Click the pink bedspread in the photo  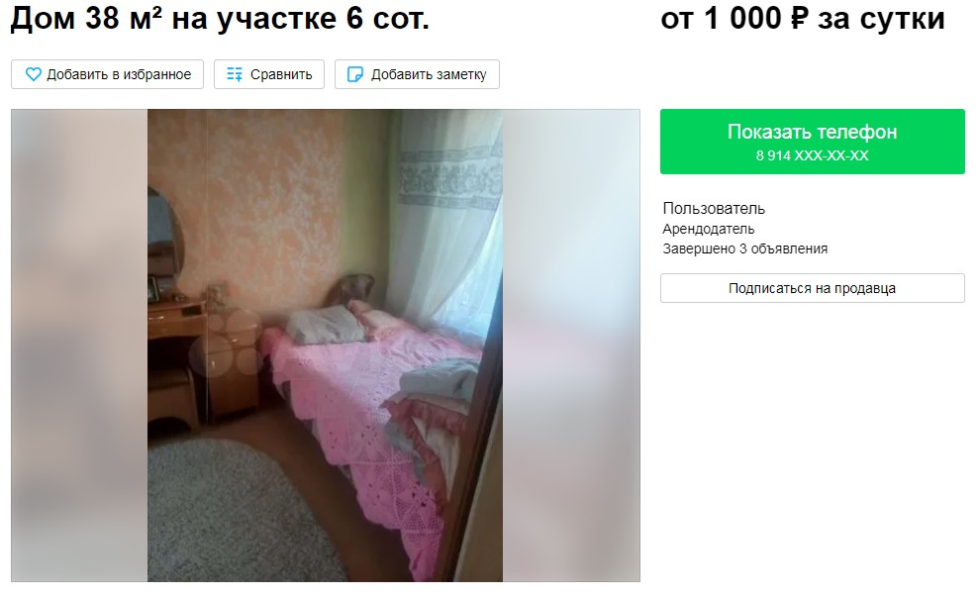349,400
